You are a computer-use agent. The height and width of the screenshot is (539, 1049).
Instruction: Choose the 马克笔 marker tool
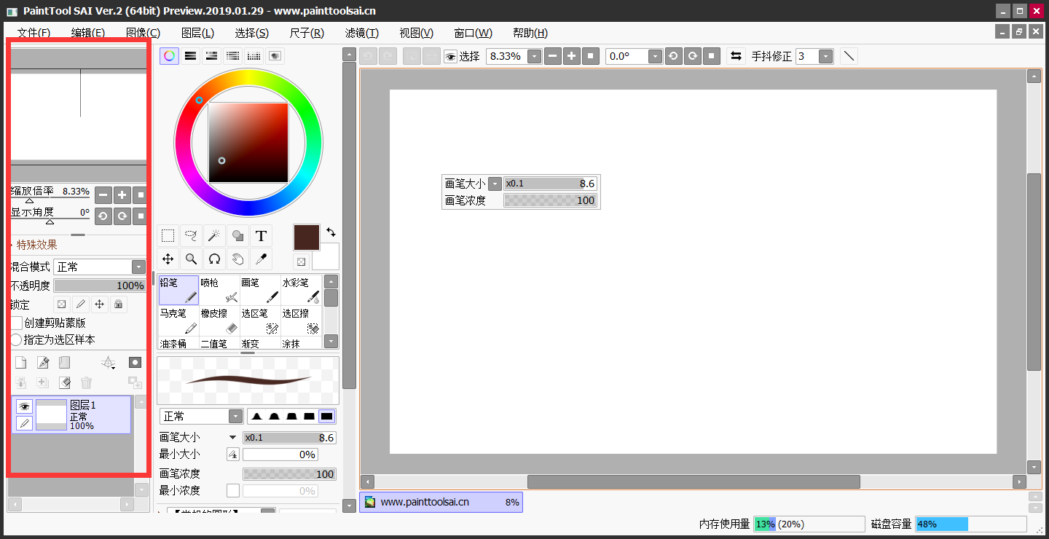pos(178,320)
